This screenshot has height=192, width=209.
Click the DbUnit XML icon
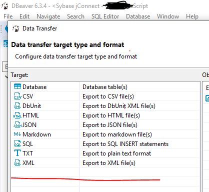coord(17,105)
